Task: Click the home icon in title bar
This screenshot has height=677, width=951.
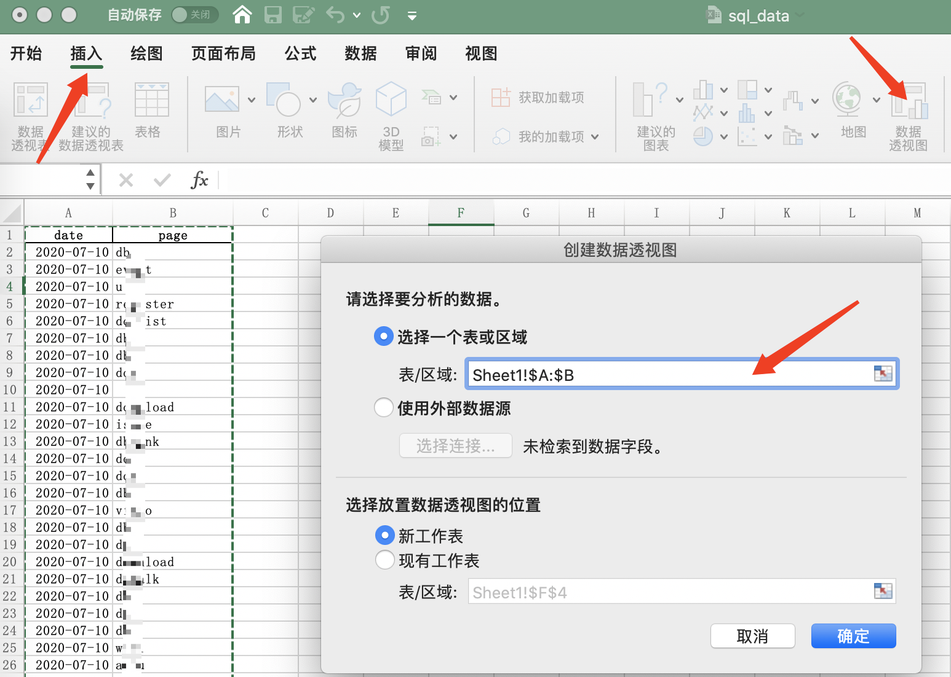Action: pyautogui.click(x=242, y=15)
